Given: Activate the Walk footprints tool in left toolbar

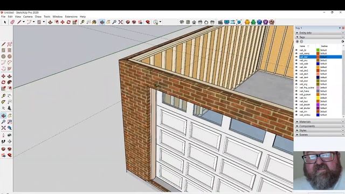Looking at the screenshot, I should click(3, 141).
